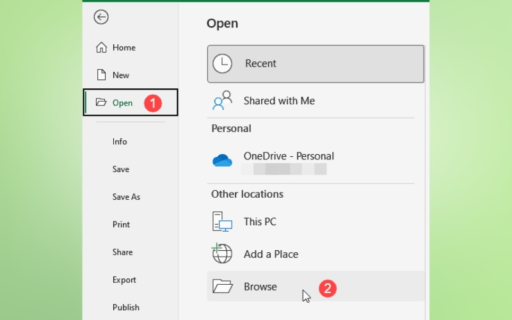Click the Add a Place globe icon
The width and height of the screenshot is (512, 320).
point(222,253)
